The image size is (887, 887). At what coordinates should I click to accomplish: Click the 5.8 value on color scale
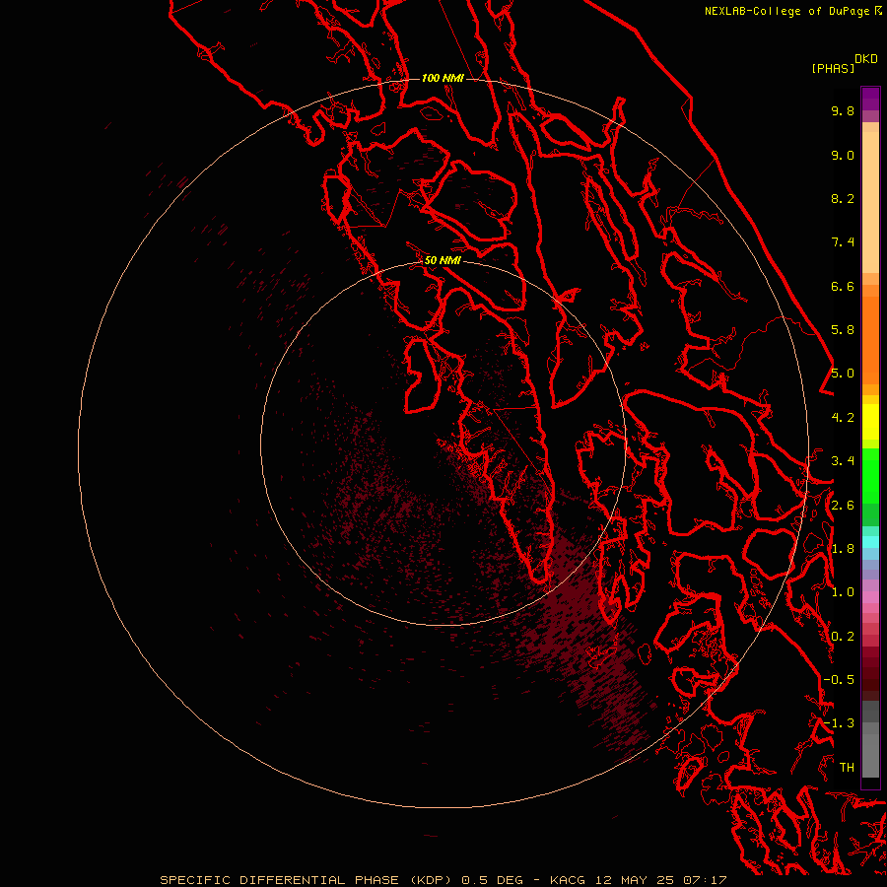[843, 330]
